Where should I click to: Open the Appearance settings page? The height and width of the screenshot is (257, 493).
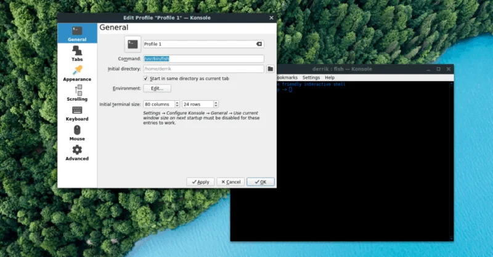pyautogui.click(x=77, y=73)
